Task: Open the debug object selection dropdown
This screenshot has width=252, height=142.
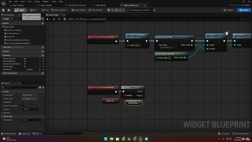Action: pos(141,10)
